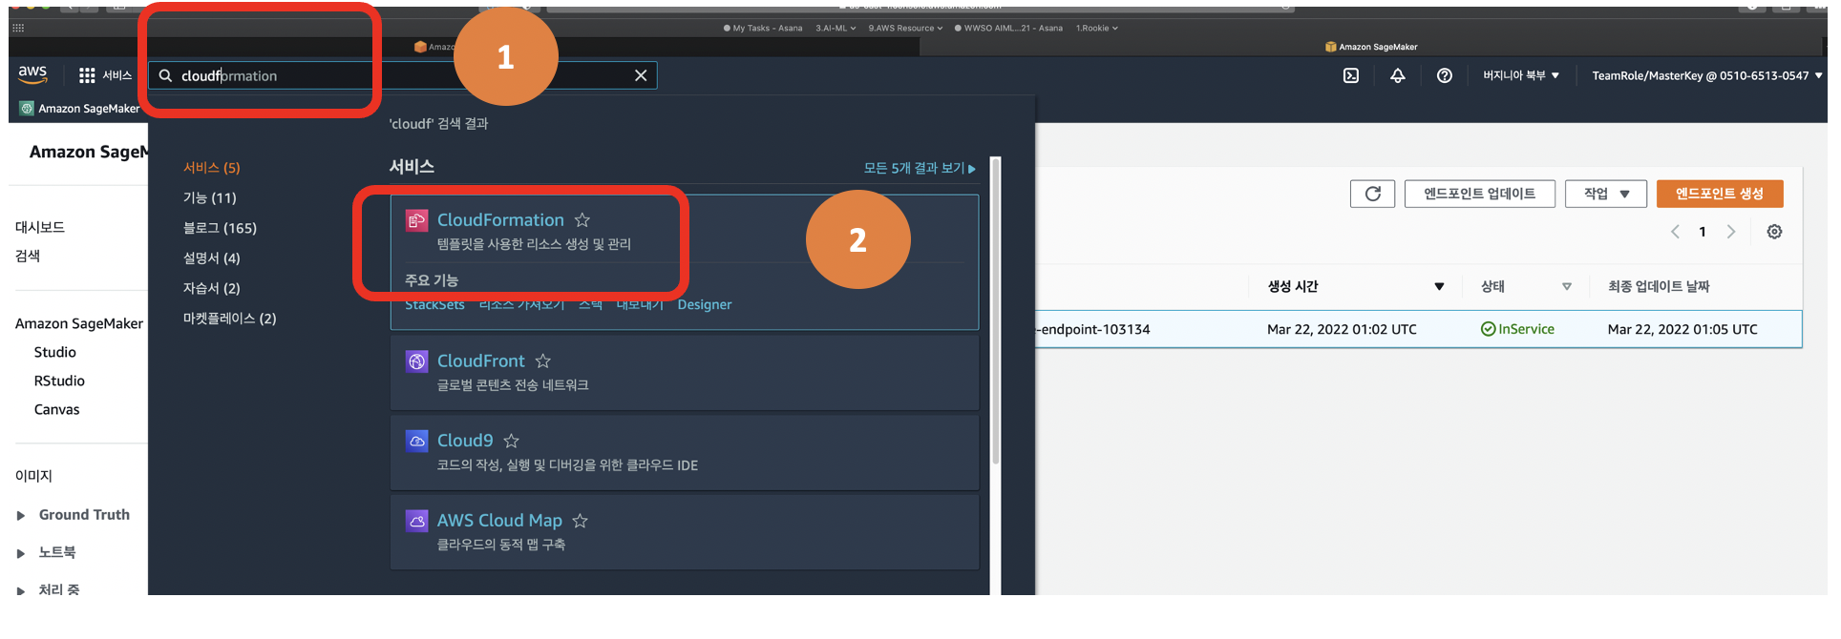Click the Mar 22, 2022 01:02 UTC cell
This screenshot has width=1841, height=639.
point(1342,330)
